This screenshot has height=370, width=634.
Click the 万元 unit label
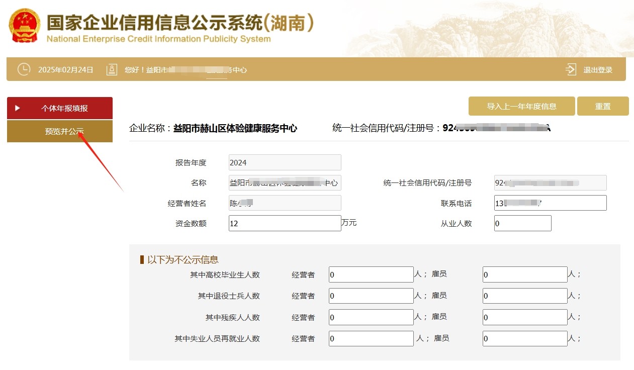[x=349, y=222]
